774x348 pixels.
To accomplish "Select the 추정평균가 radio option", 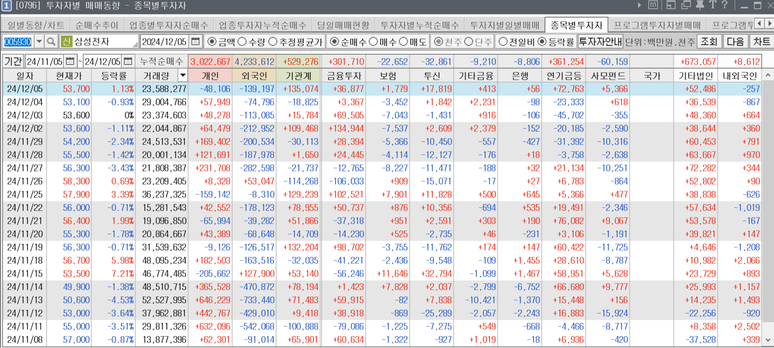I will 273,42.
